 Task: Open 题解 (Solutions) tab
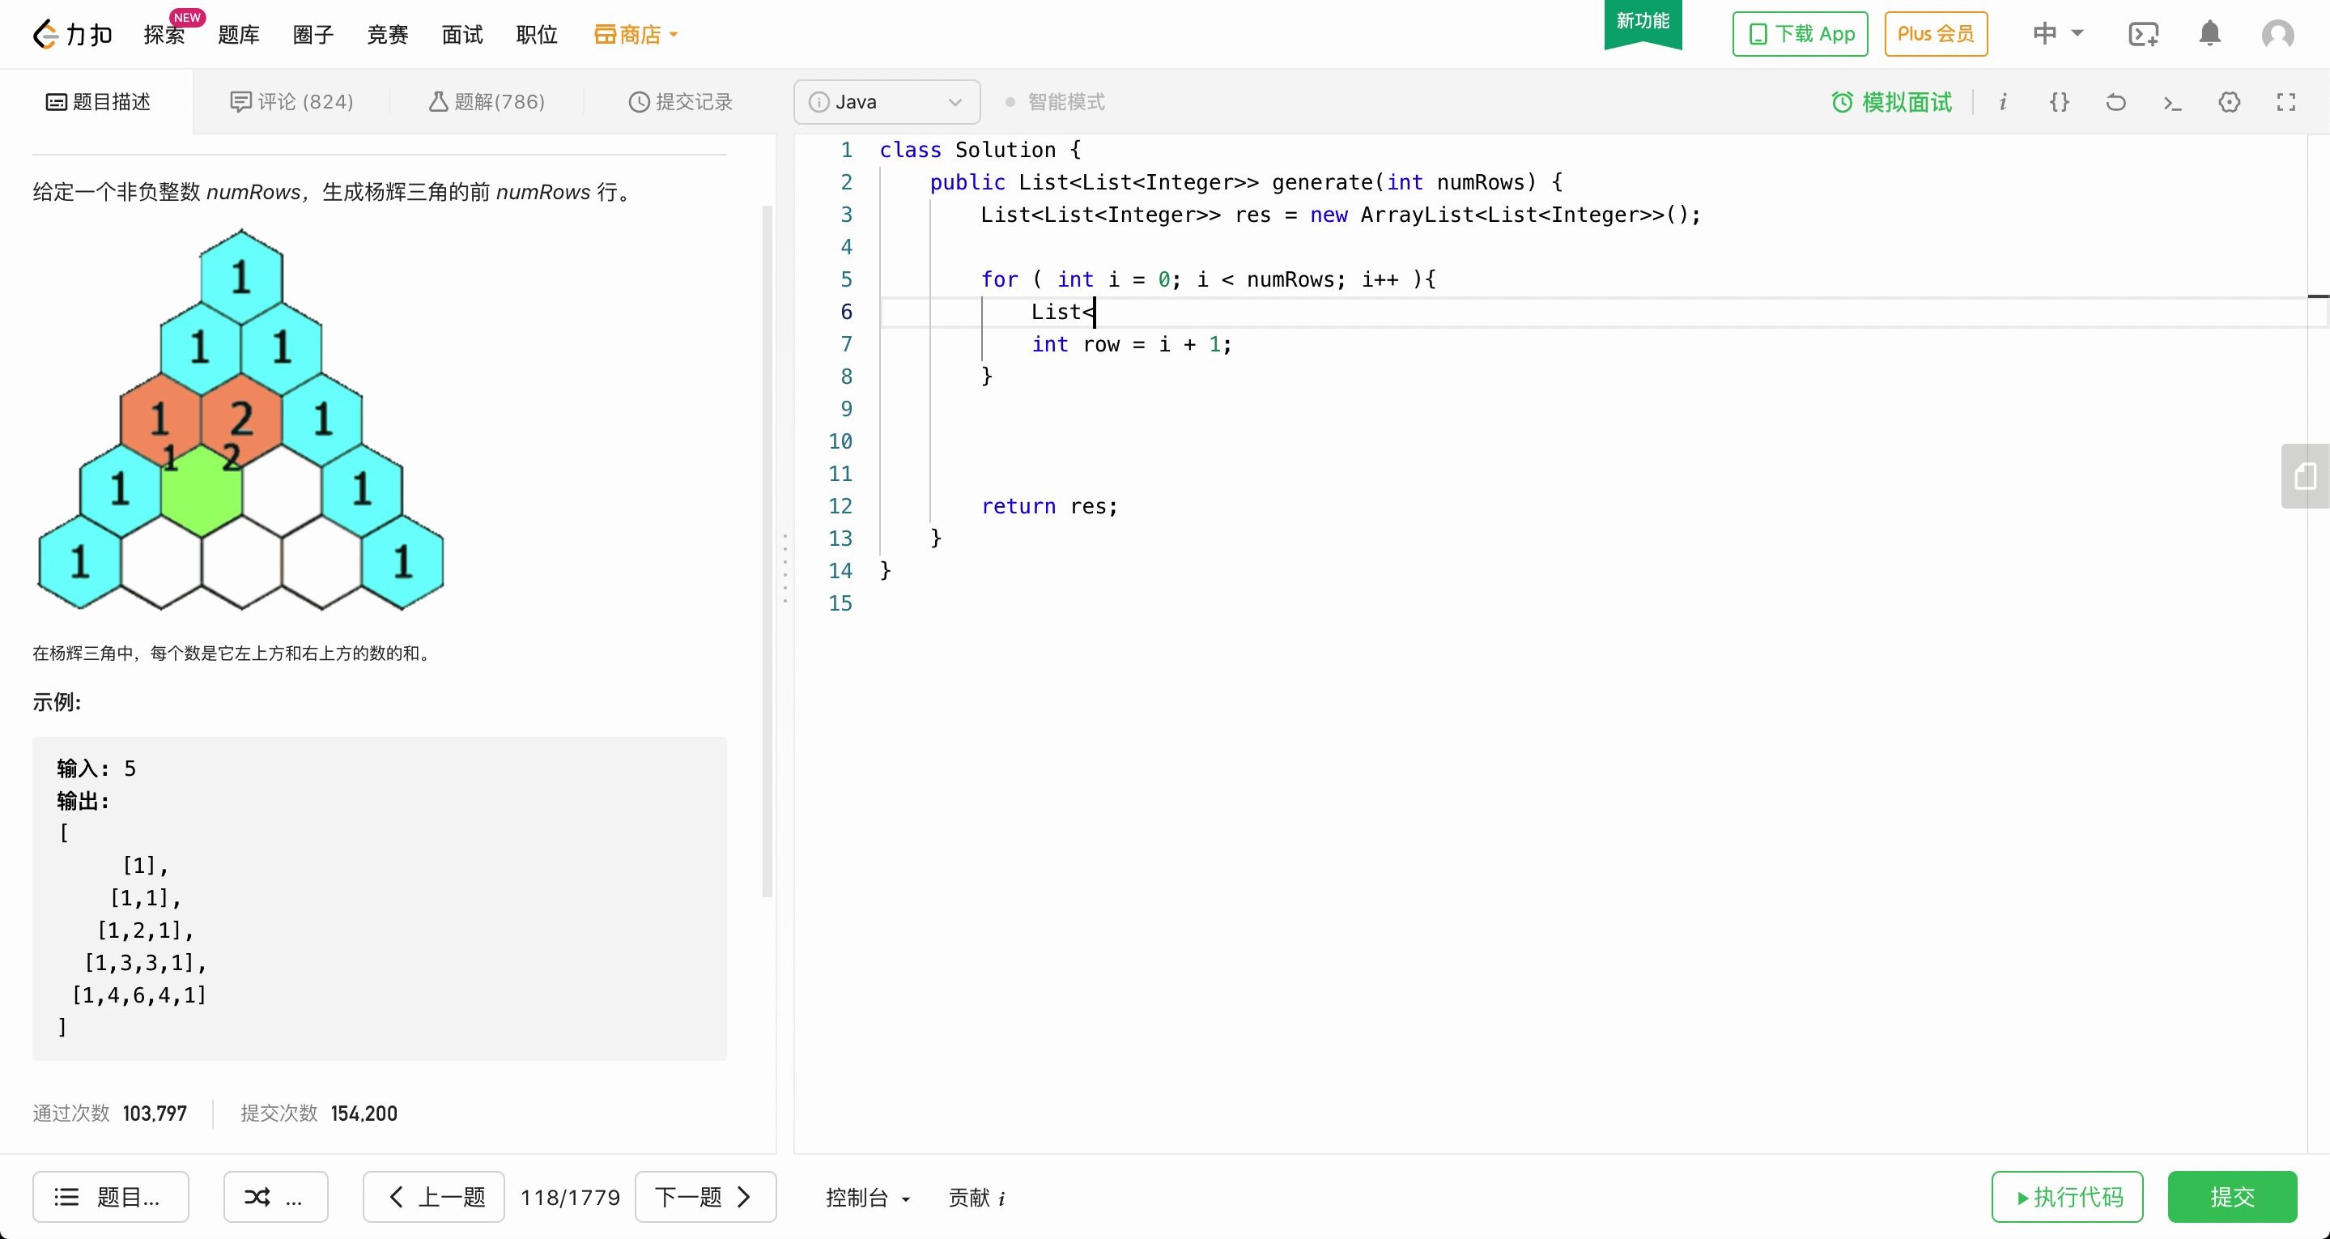[486, 102]
